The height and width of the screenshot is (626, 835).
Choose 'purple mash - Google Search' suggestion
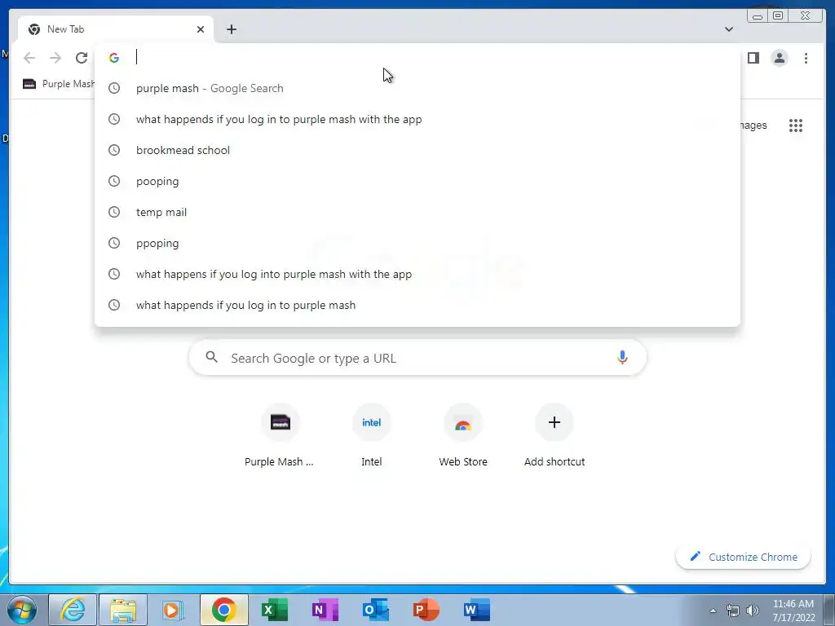click(417, 88)
